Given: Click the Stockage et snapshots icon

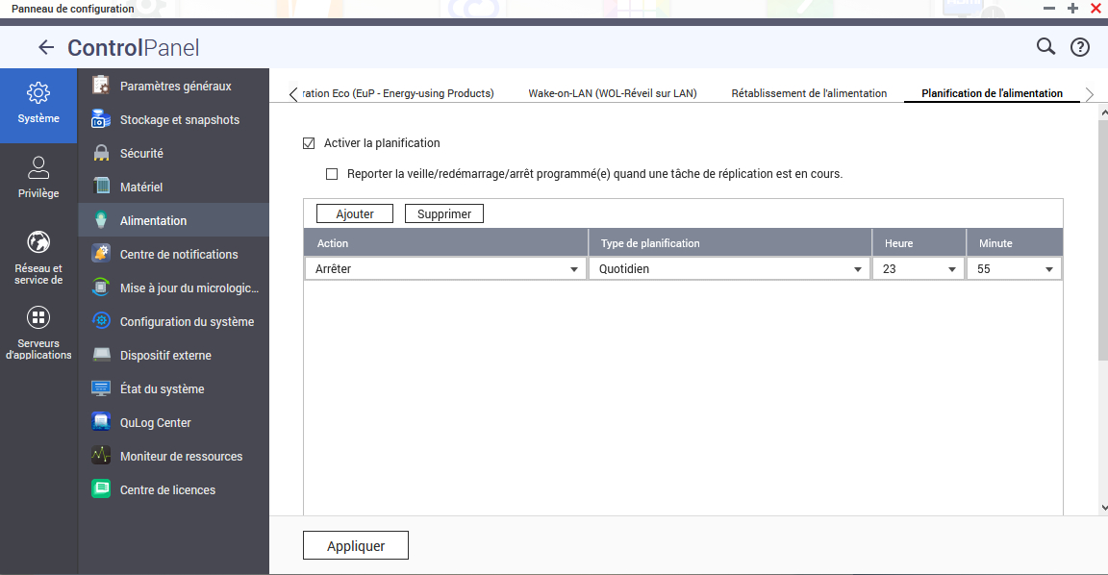Looking at the screenshot, I should (101, 119).
